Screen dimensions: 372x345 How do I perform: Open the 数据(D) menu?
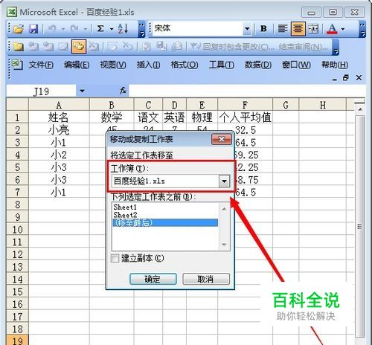click(x=258, y=65)
